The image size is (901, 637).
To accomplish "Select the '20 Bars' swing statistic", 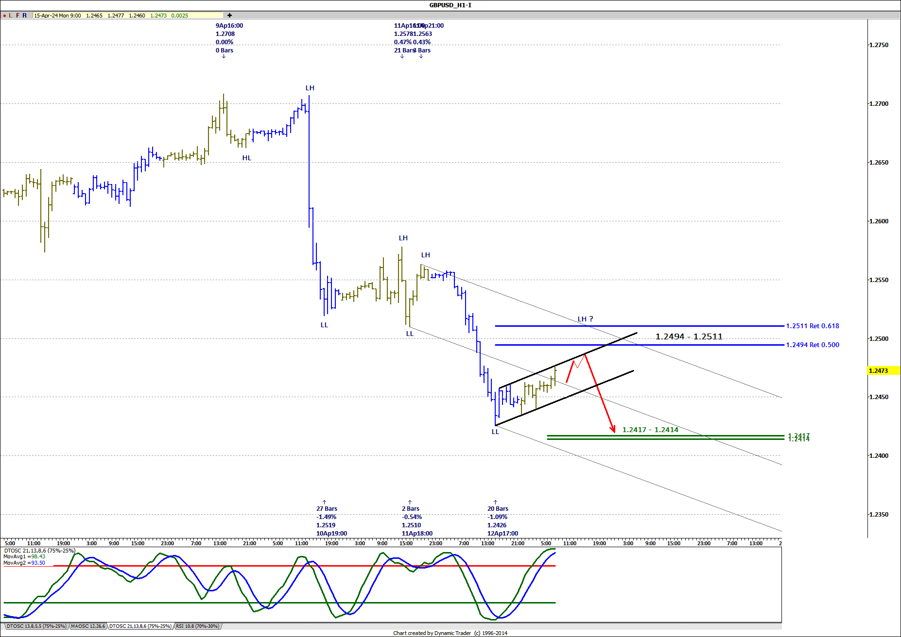I will (498, 509).
